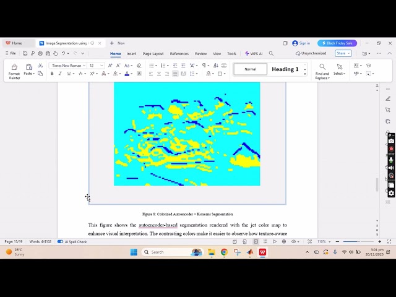Click the fit-page zoom icon in status bar
Screen dimensions: 396x297
[309, 242]
